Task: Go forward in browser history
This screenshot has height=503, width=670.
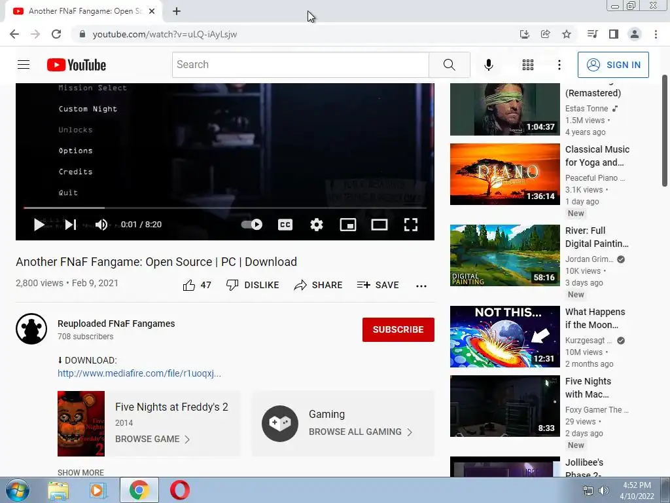Action: point(35,34)
